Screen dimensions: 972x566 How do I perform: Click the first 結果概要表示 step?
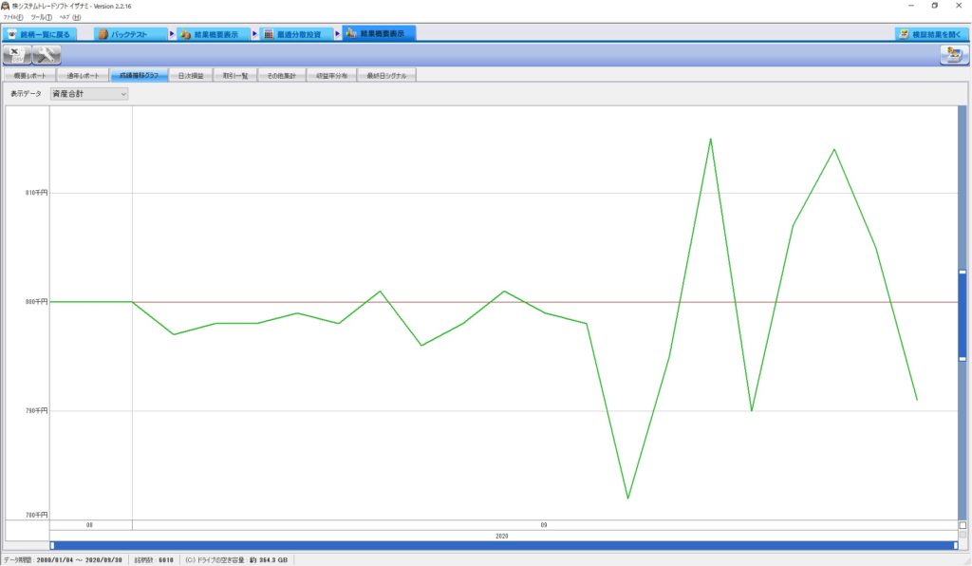[215, 33]
